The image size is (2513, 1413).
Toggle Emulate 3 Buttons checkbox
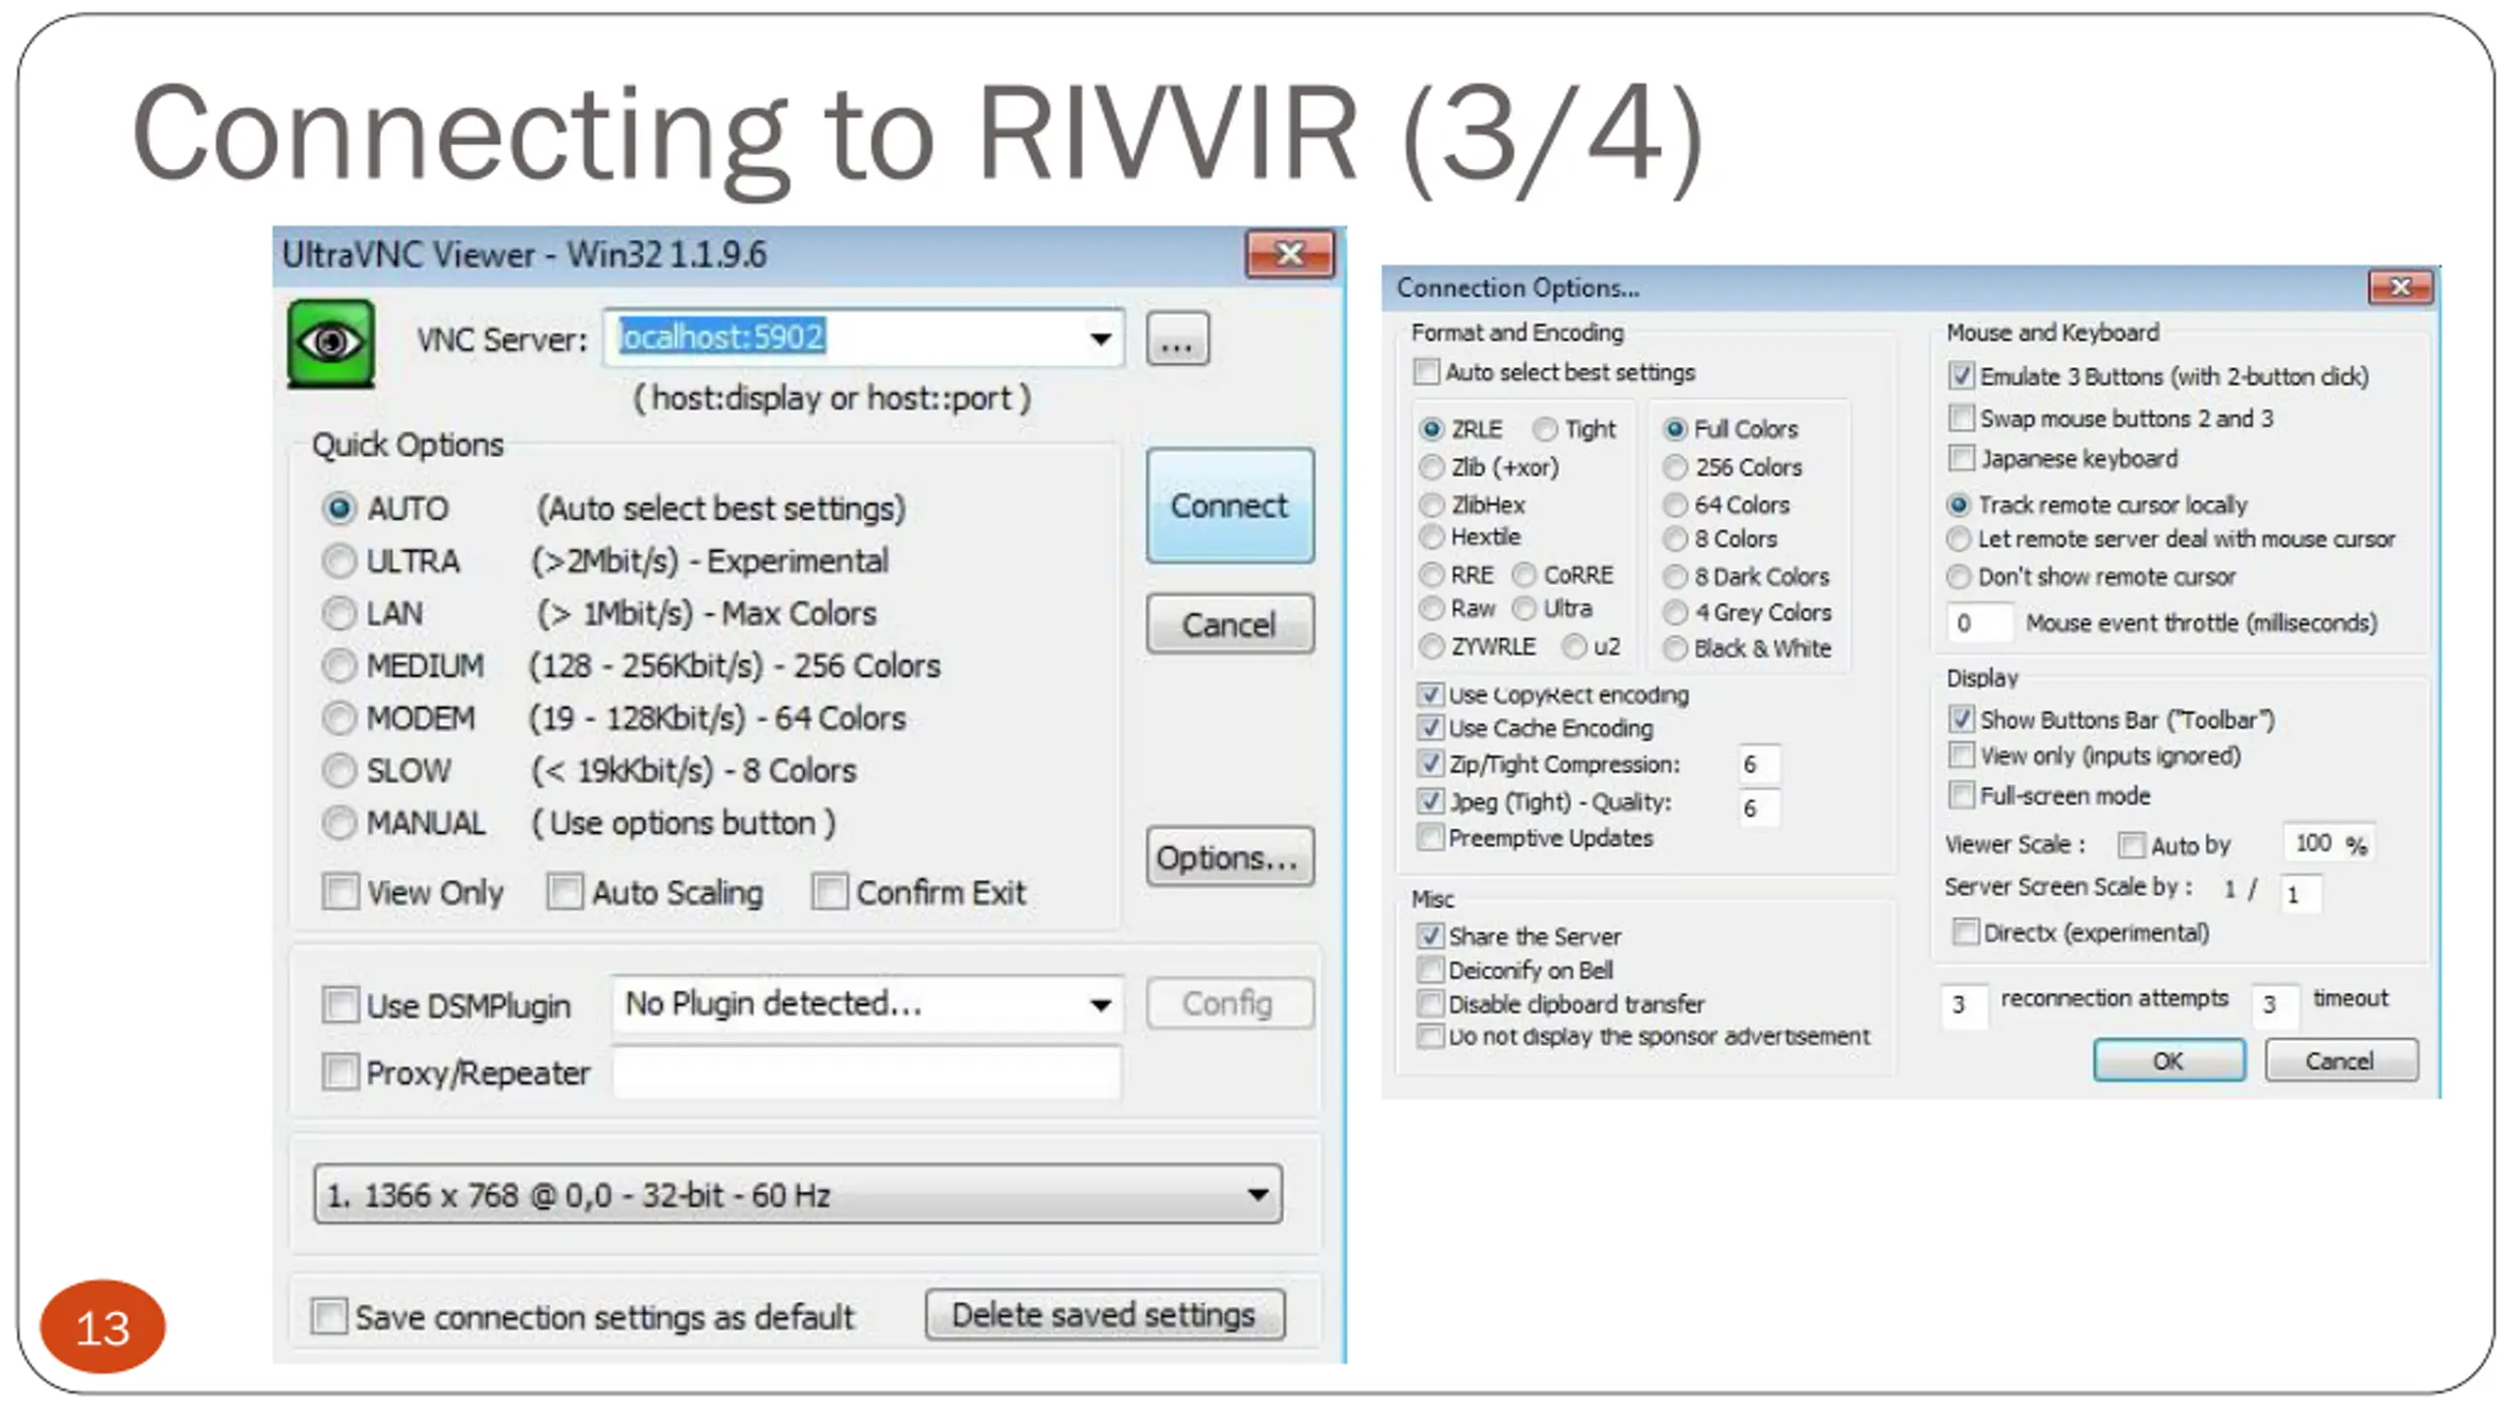[1961, 376]
